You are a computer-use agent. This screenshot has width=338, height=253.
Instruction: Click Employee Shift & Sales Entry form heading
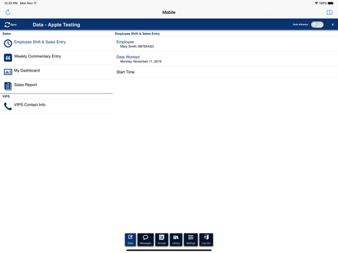pyautogui.click(x=137, y=34)
